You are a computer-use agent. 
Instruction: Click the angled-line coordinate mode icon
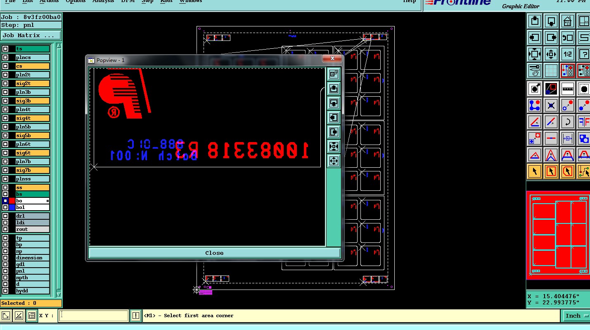(19, 316)
